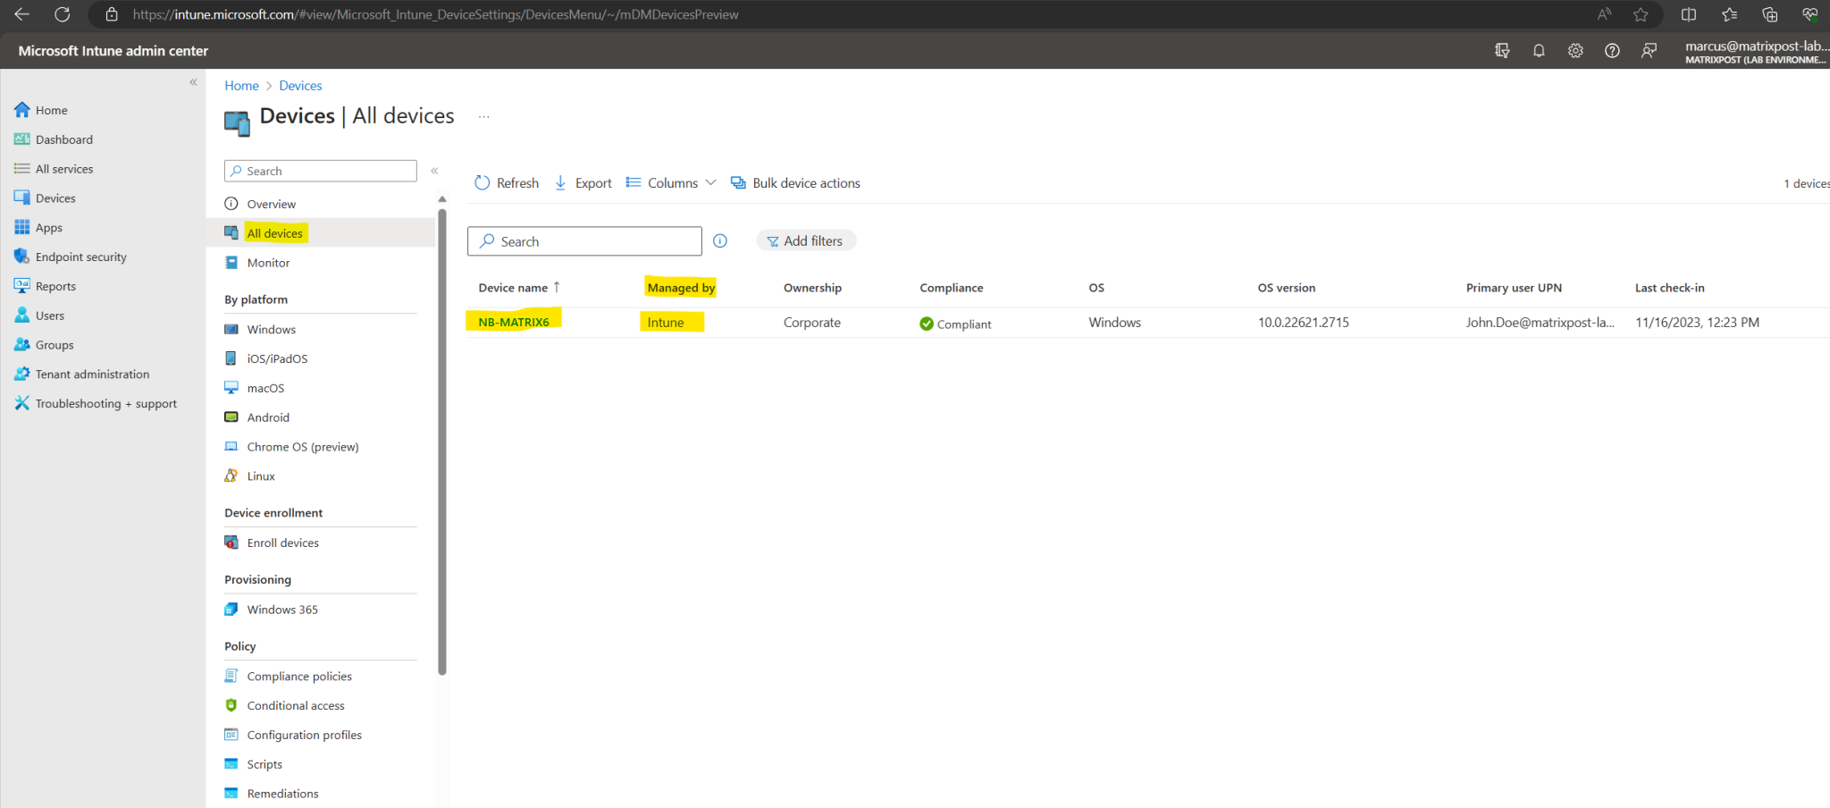Click the help question mark icon

point(1613,51)
